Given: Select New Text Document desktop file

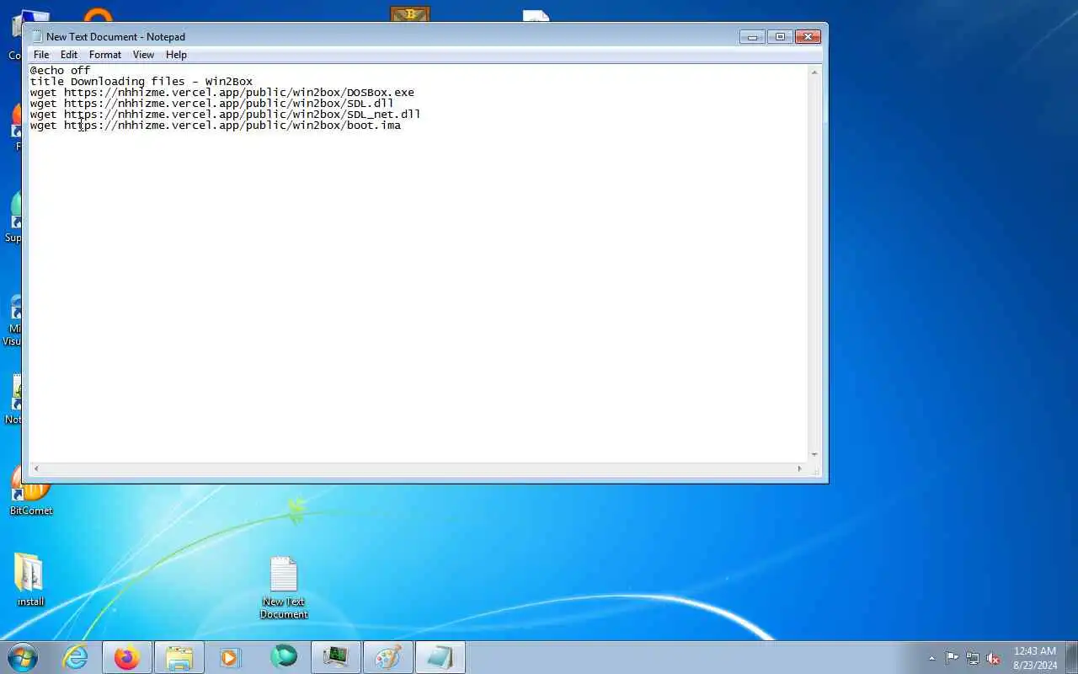Looking at the screenshot, I should coord(284,587).
